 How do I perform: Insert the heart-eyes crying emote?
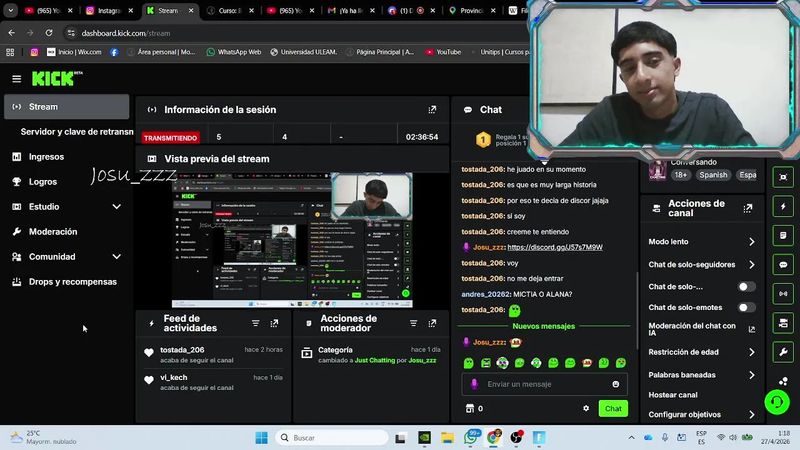tap(621, 363)
